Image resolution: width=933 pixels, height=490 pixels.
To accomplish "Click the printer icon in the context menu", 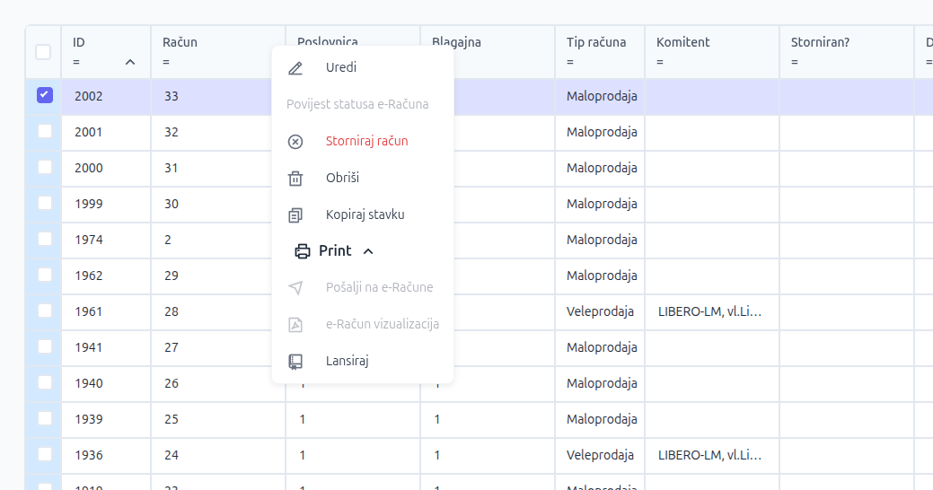I will tap(303, 251).
